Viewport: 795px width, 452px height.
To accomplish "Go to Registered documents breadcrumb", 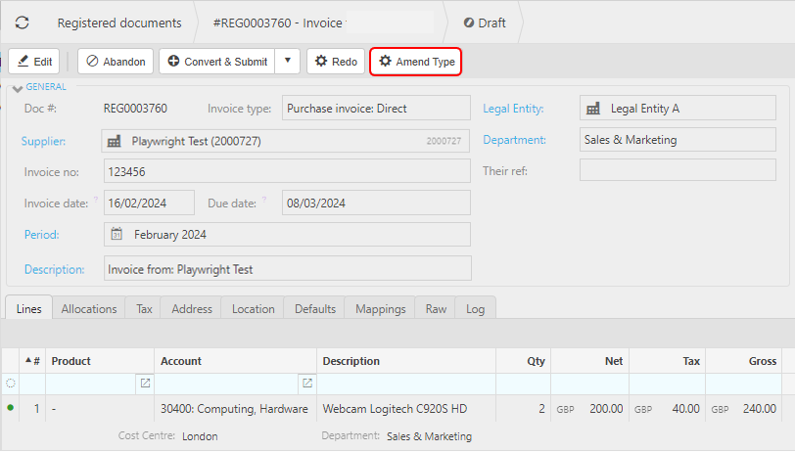I will coord(118,23).
